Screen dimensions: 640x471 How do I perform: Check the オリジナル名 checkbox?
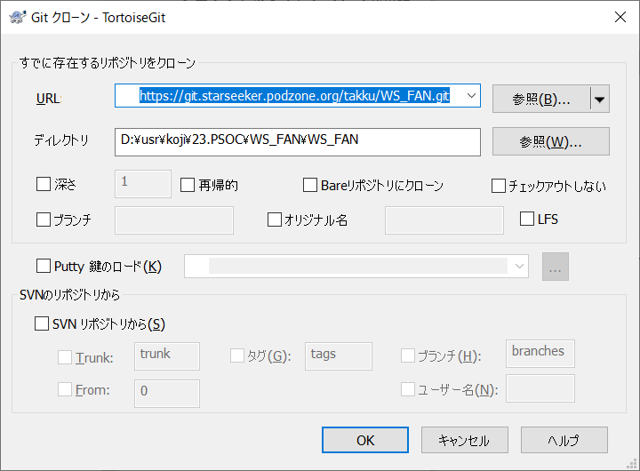[x=275, y=220]
